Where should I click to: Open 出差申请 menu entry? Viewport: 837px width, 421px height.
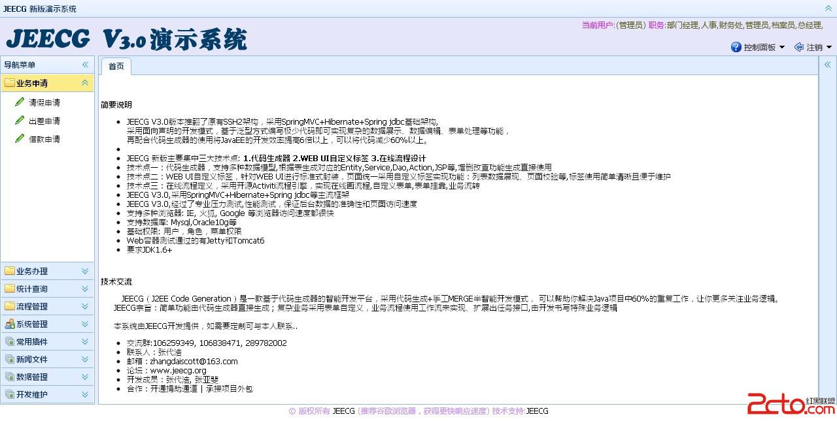(44, 121)
